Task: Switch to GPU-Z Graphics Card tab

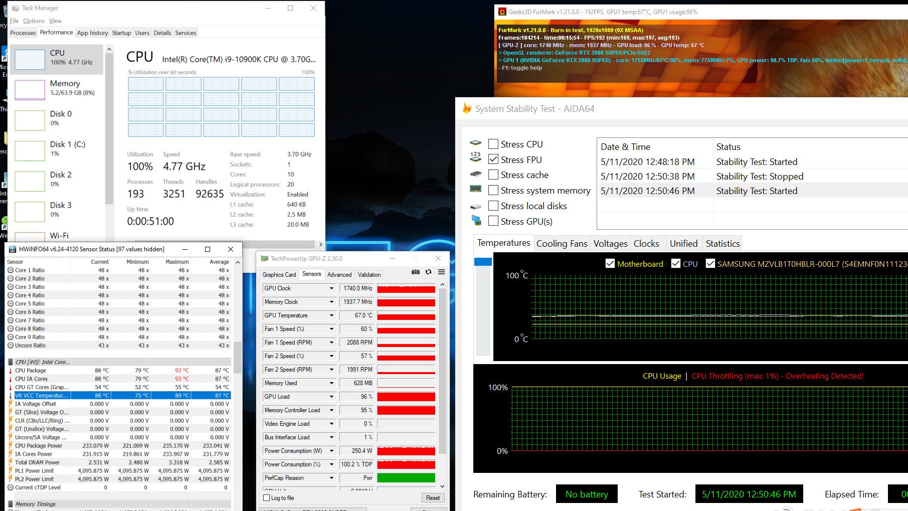Action: (279, 274)
